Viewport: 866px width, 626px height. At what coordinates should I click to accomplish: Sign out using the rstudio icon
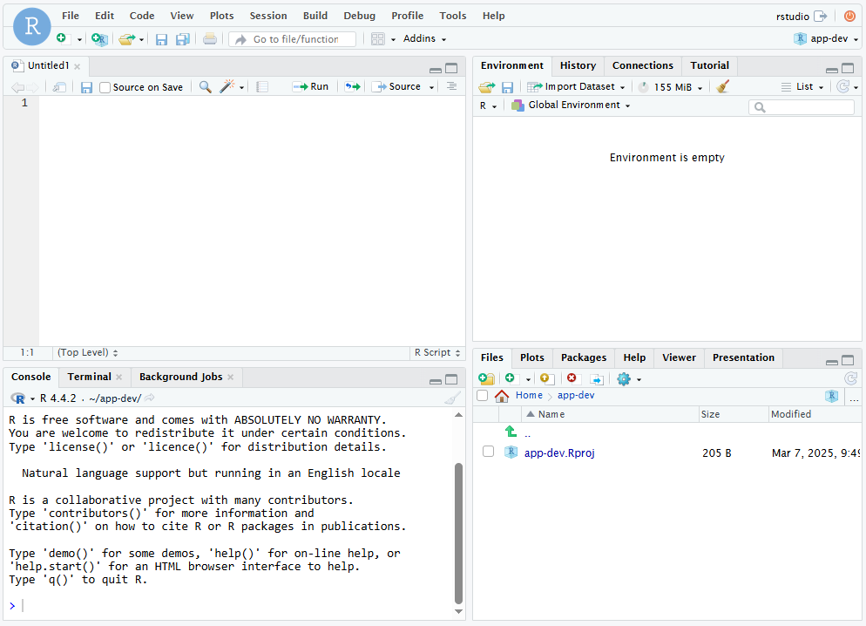tap(822, 16)
